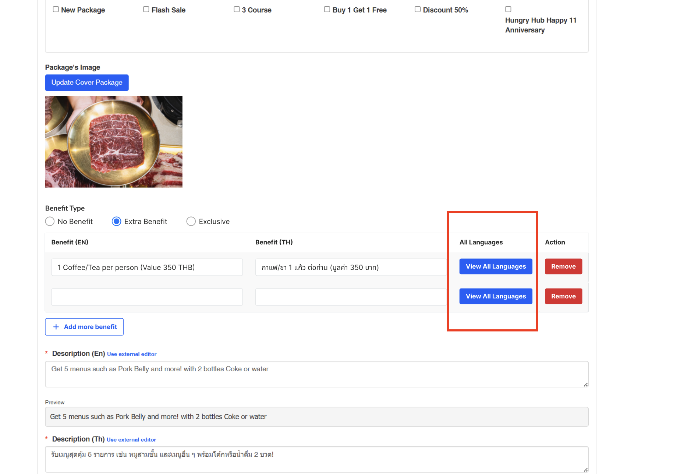The height and width of the screenshot is (474, 677).
Task: Check Hungry Hub Happy 11 Anniversary box
Action: click(x=508, y=9)
